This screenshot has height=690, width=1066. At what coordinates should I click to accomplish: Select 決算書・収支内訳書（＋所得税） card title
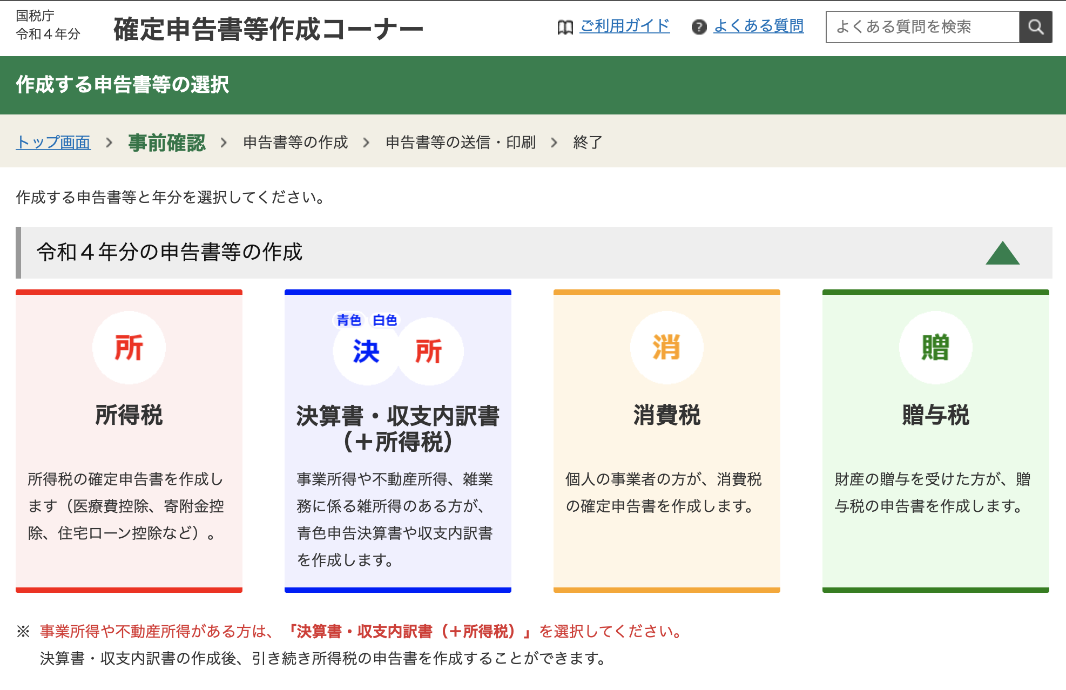coord(397,429)
